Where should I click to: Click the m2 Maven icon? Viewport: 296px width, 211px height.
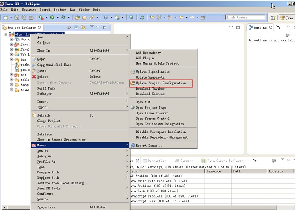34,145
